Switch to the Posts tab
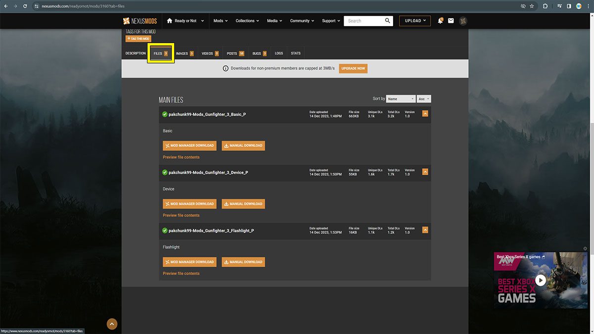594x334 pixels. tap(235, 53)
